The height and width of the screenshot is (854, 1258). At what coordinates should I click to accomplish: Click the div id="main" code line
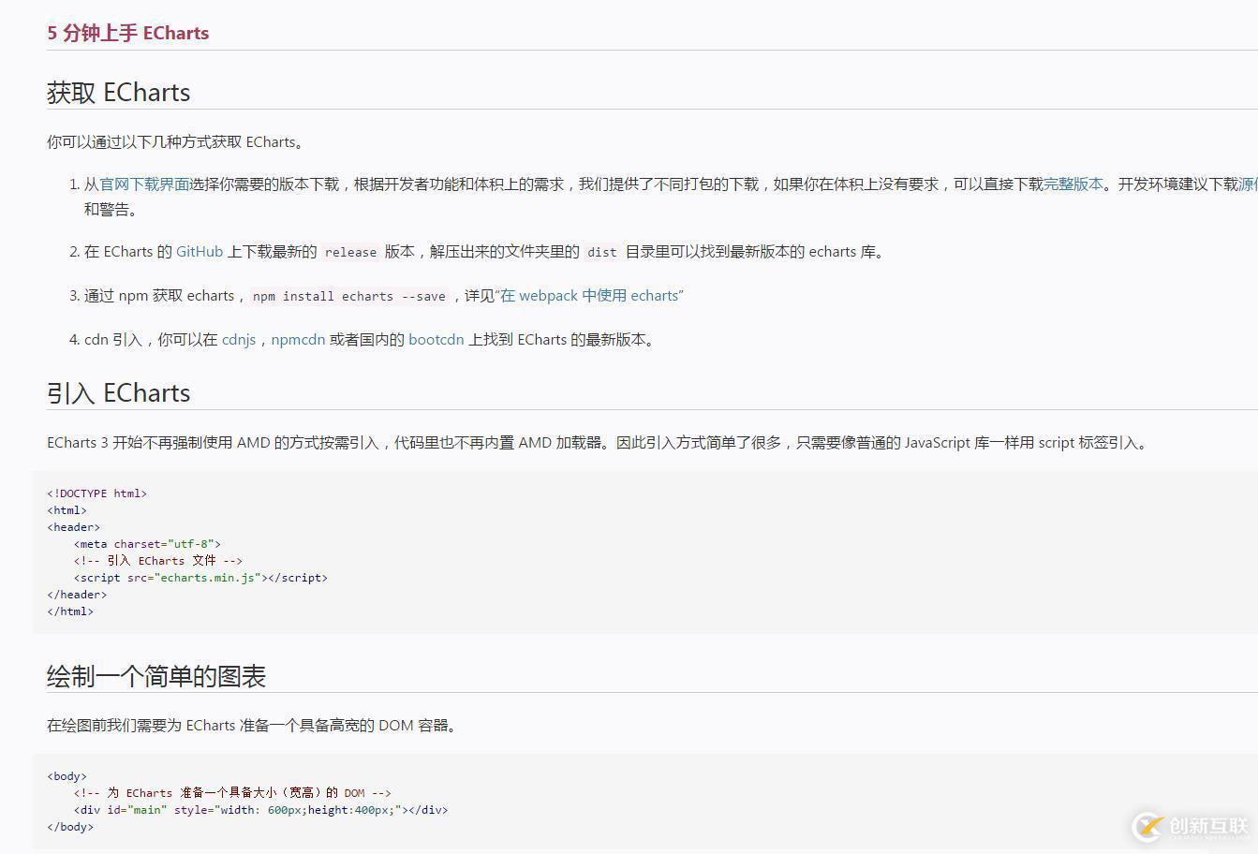(260, 810)
